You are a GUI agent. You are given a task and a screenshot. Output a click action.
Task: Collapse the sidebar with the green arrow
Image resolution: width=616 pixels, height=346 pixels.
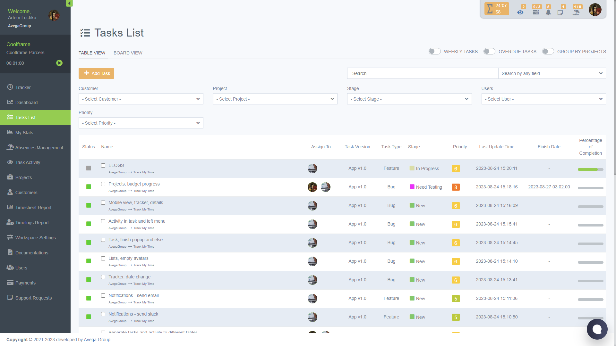[69, 3]
